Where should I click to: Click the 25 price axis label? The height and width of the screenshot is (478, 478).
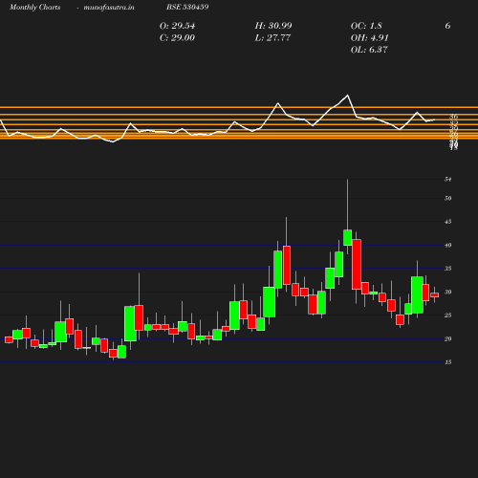(448, 315)
